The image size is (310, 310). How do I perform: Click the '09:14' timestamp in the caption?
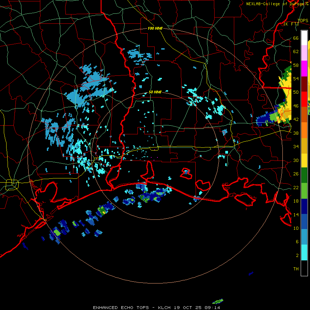pos(213,308)
